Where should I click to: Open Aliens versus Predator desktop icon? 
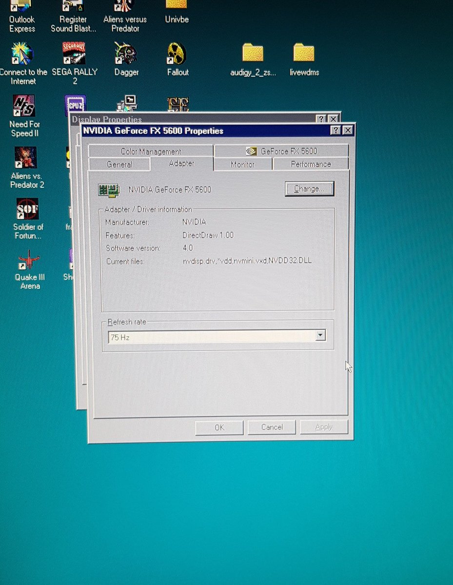point(125,16)
